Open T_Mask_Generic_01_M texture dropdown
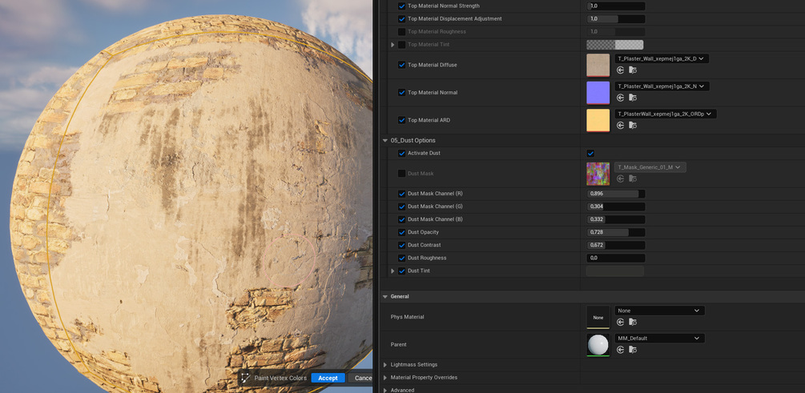Viewport: 805px width, 393px height. [650, 167]
